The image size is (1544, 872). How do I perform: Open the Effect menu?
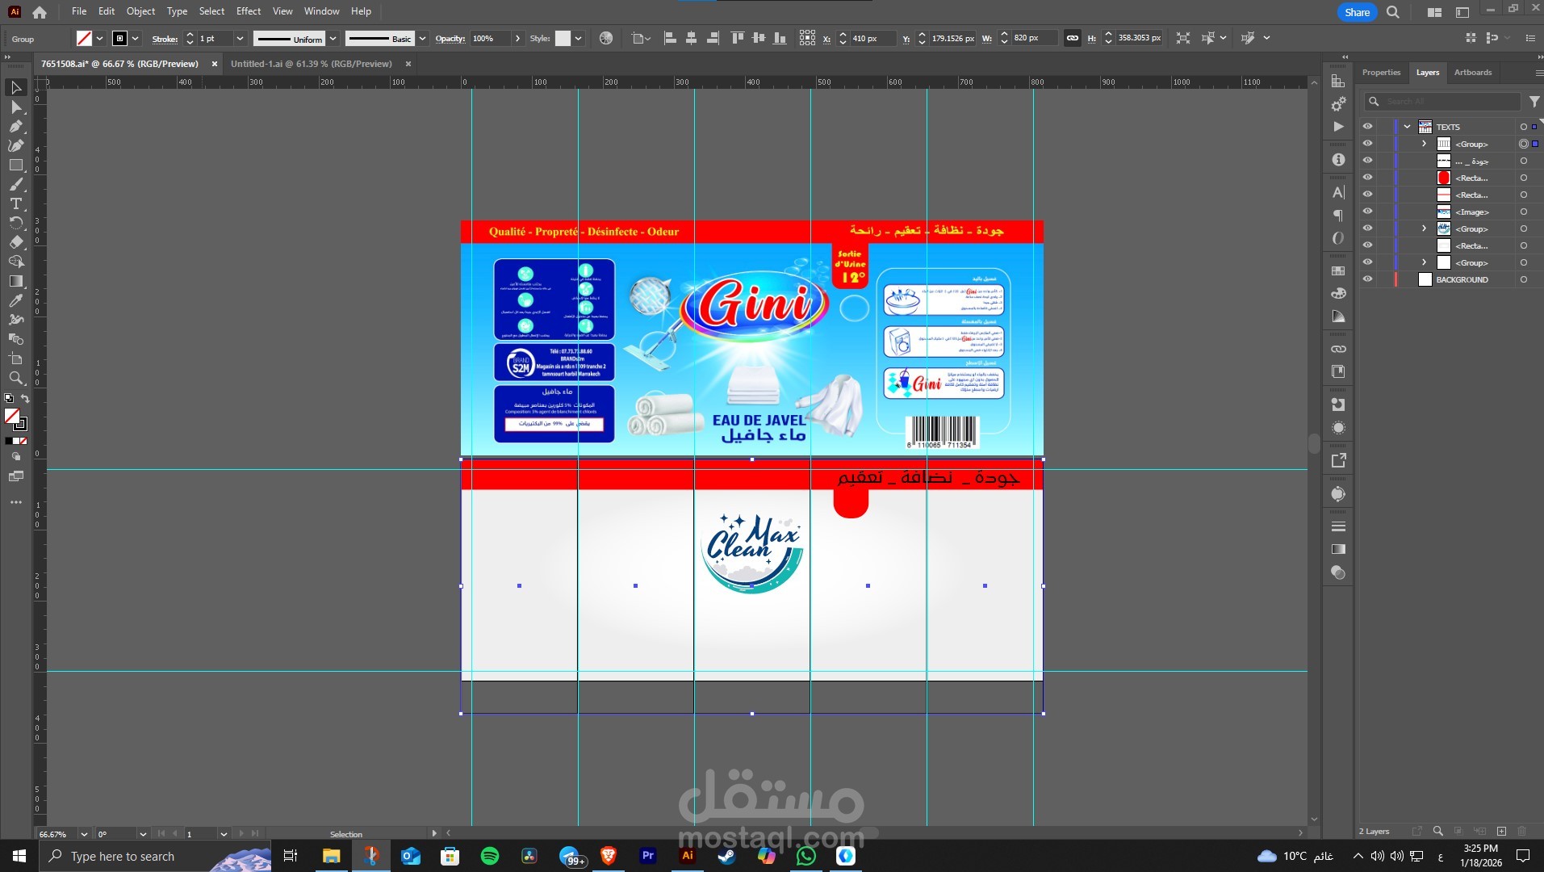[249, 11]
